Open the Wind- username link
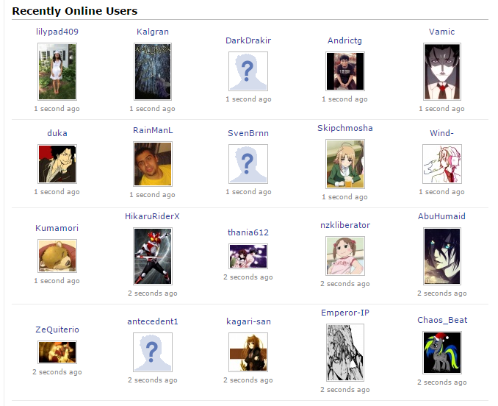The width and height of the screenshot is (498, 406). 441,133
